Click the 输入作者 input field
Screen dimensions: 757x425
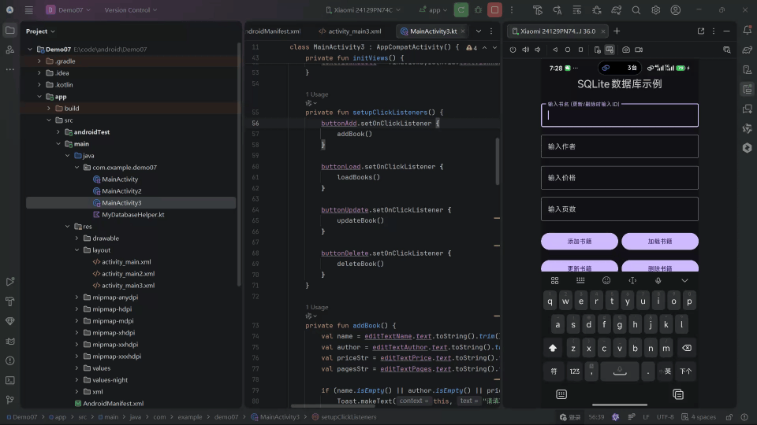pyautogui.click(x=620, y=146)
